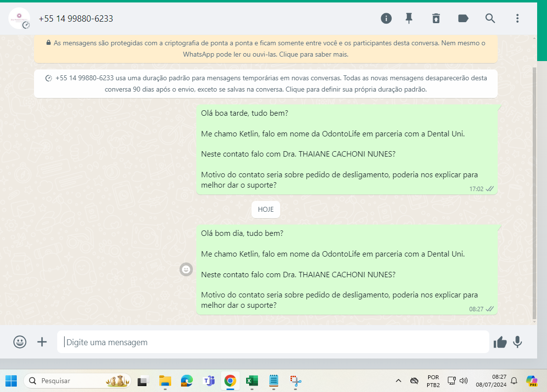Open the emoji picker beside message box
The height and width of the screenshot is (392, 547).
pyautogui.click(x=20, y=342)
